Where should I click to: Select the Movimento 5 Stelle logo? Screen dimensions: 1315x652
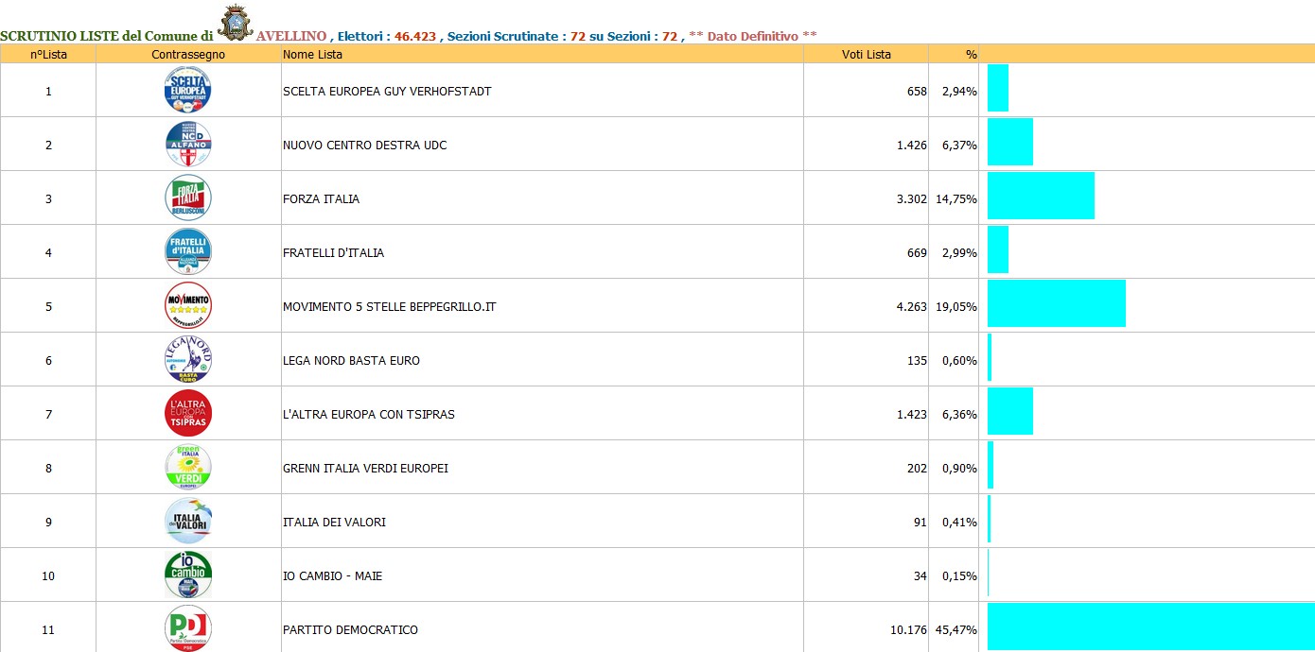[x=188, y=305]
